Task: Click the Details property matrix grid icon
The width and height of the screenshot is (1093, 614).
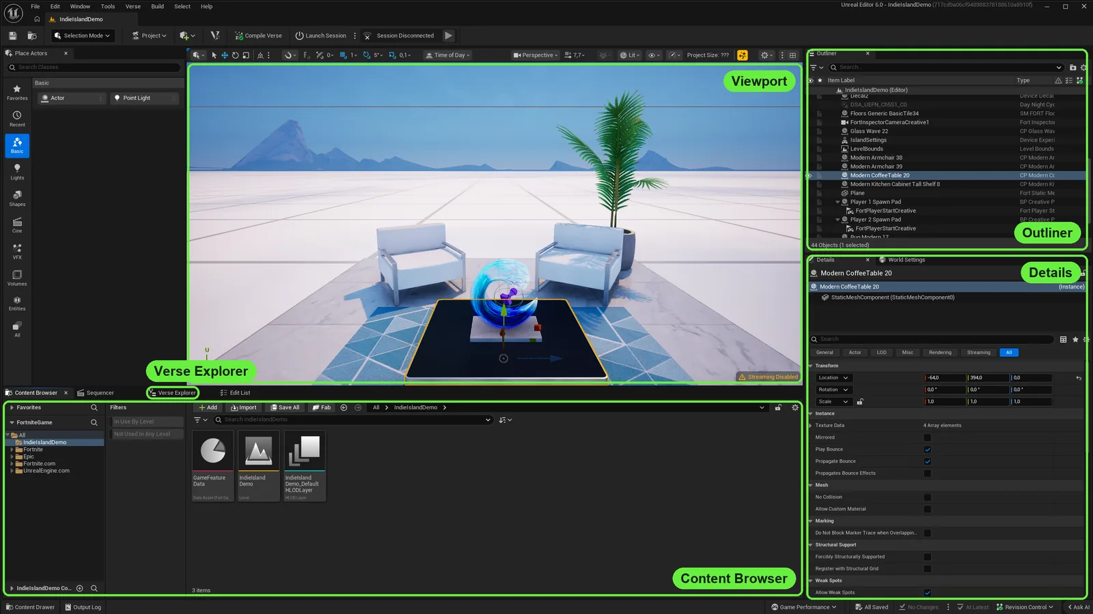Action: (x=1063, y=339)
